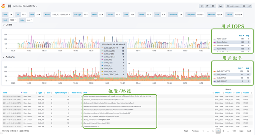
Task: Go to Next page of entries
Action: tap(241, 131)
